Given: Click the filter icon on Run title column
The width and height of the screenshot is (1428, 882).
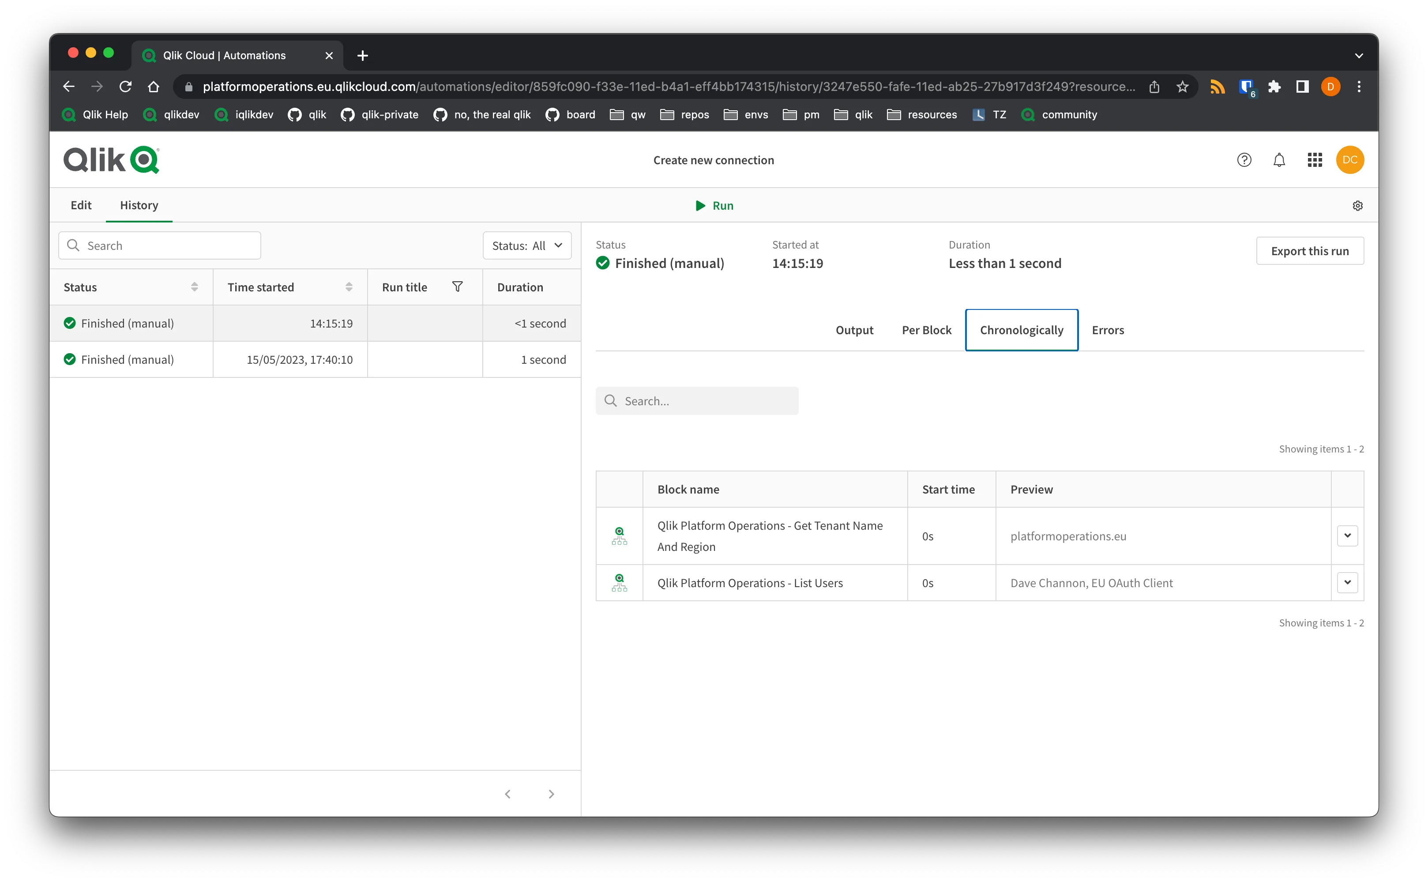Looking at the screenshot, I should pyautogui.click(x=457, y=287).
